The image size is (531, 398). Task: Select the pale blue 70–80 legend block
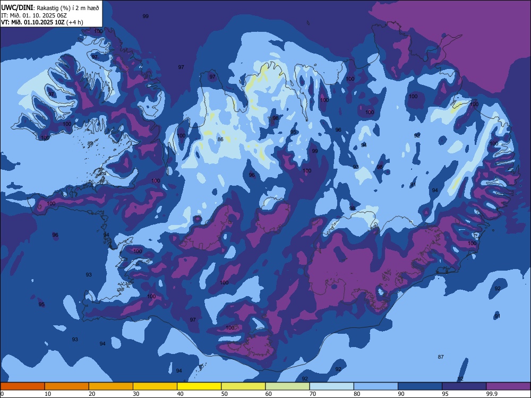click(x=331, y=386)
